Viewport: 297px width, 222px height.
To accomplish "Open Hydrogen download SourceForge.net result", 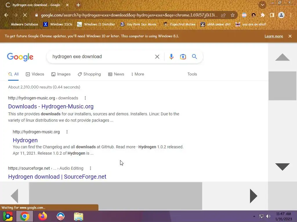I will click(57, 177).
